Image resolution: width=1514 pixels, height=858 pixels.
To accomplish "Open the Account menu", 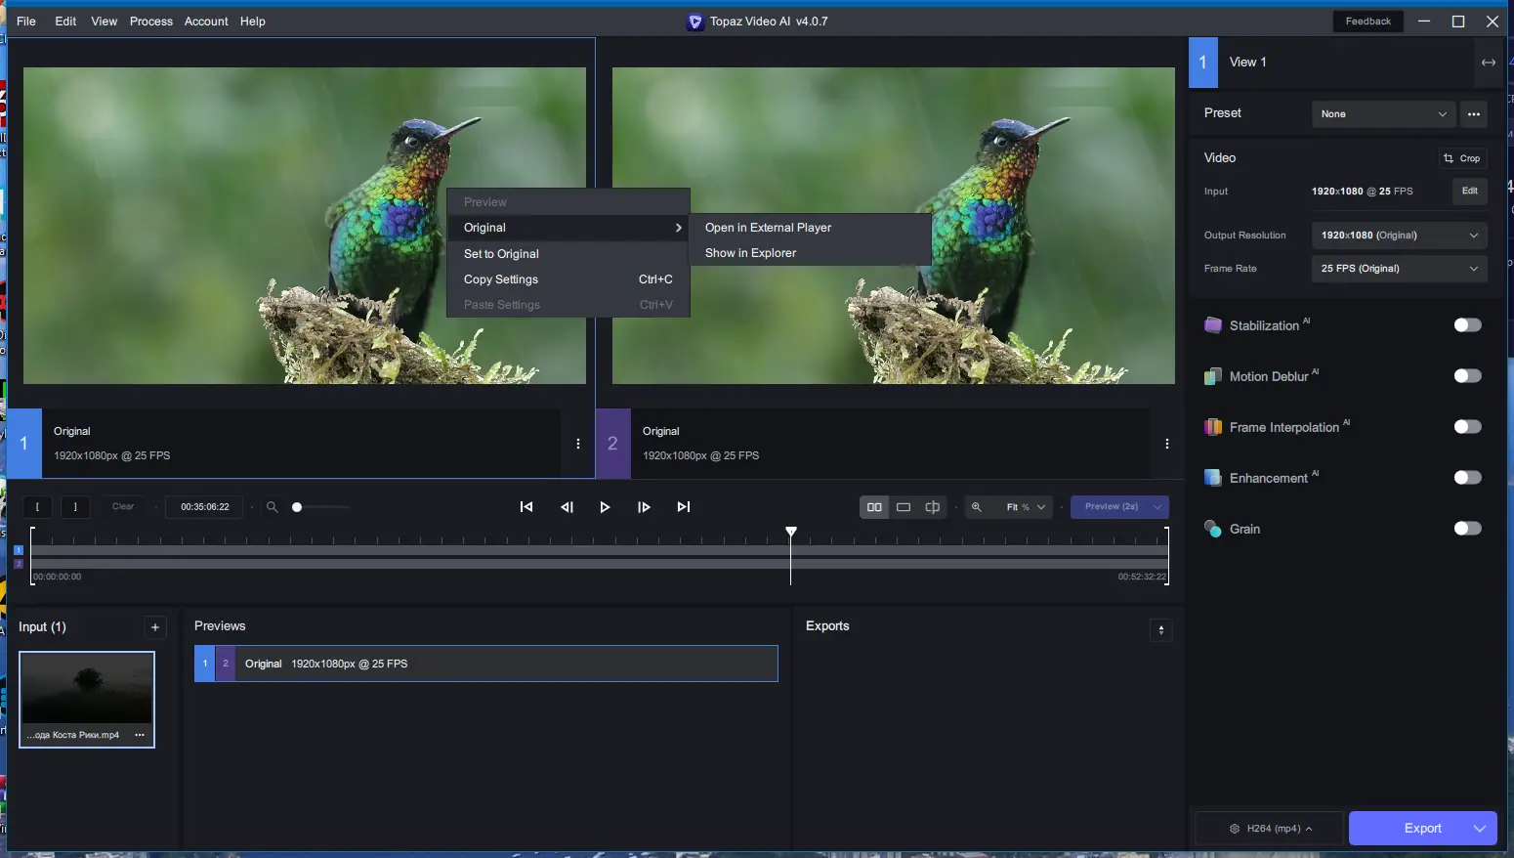I will (x=206, y=21).
